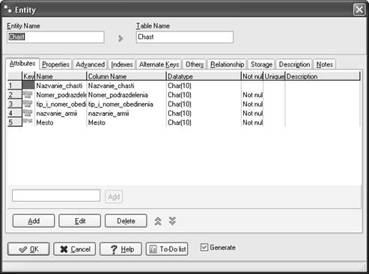Click the move attribute up double-arrow icon
This screenshot has height=274, width=369.
pos(158,221)
